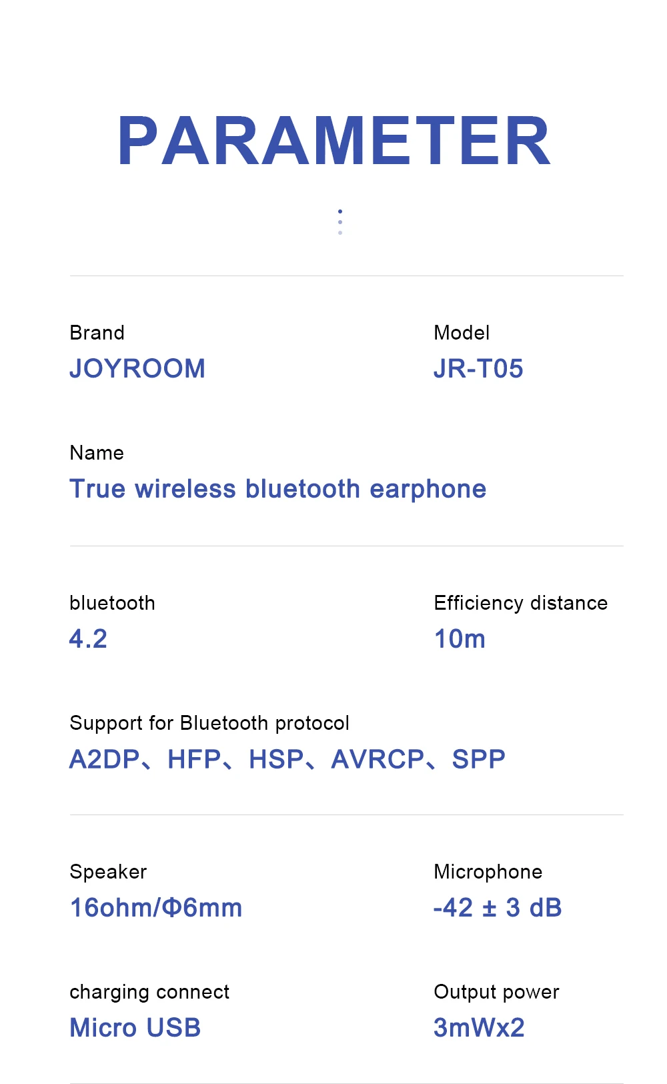This screenshot has height=1084, width=667.
Task: Click the JOYROOM brand value
Action: point(137,369)
